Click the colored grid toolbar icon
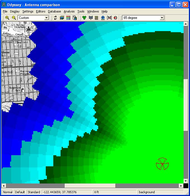This screenshot has height=196, width=190. click(x=68, y=18)
